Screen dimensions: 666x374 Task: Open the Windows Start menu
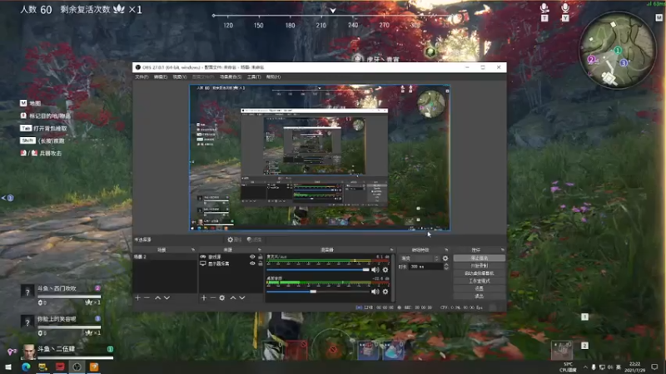pos(8,367)
